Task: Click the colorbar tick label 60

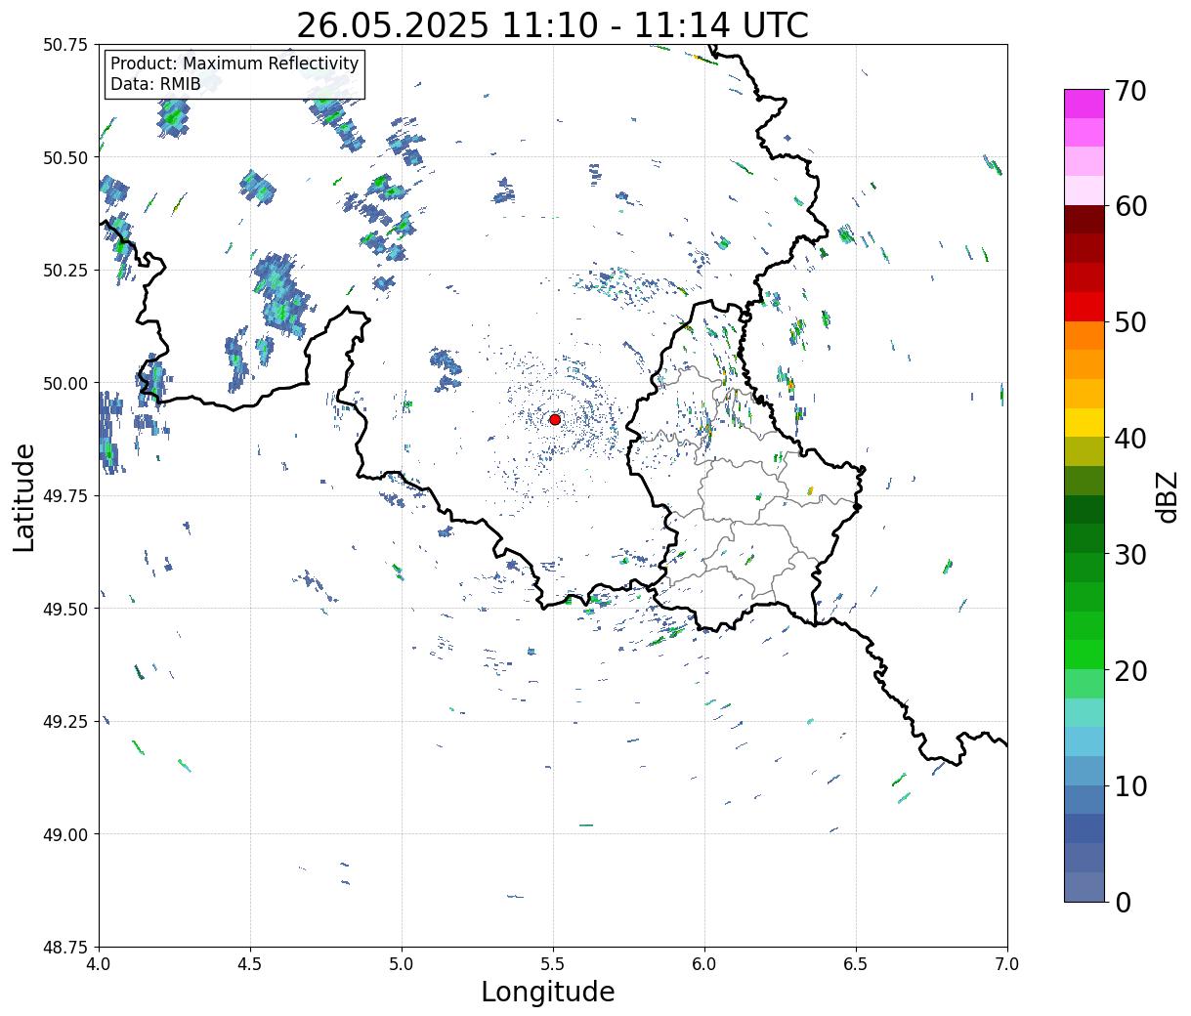Action: (1131, 206)
